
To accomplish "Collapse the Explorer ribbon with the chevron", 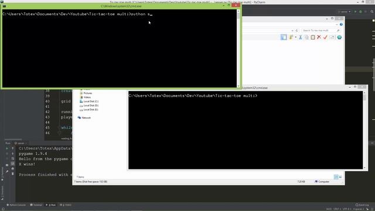I will [x=337, y=25].
